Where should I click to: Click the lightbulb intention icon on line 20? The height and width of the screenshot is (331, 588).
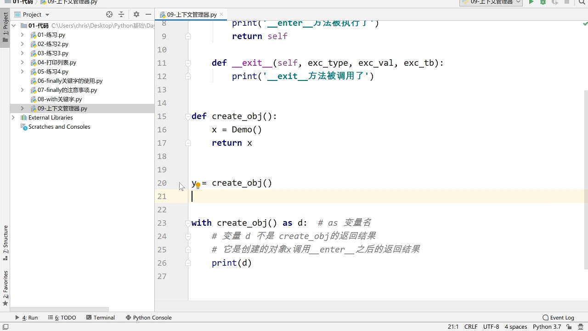[198, 185]
